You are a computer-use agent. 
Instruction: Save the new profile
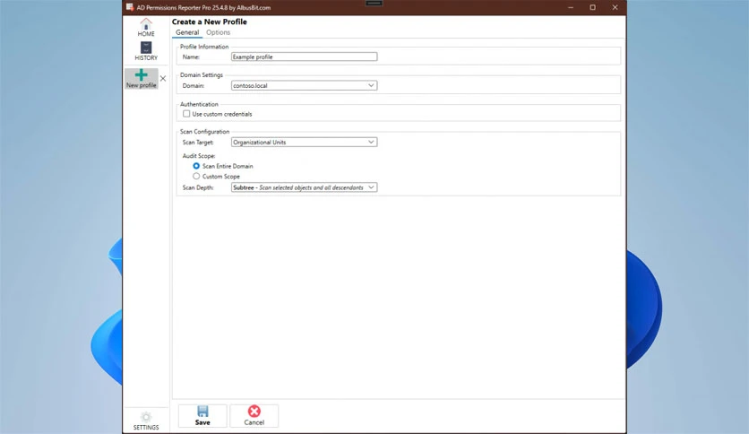[x=202, y=416]
